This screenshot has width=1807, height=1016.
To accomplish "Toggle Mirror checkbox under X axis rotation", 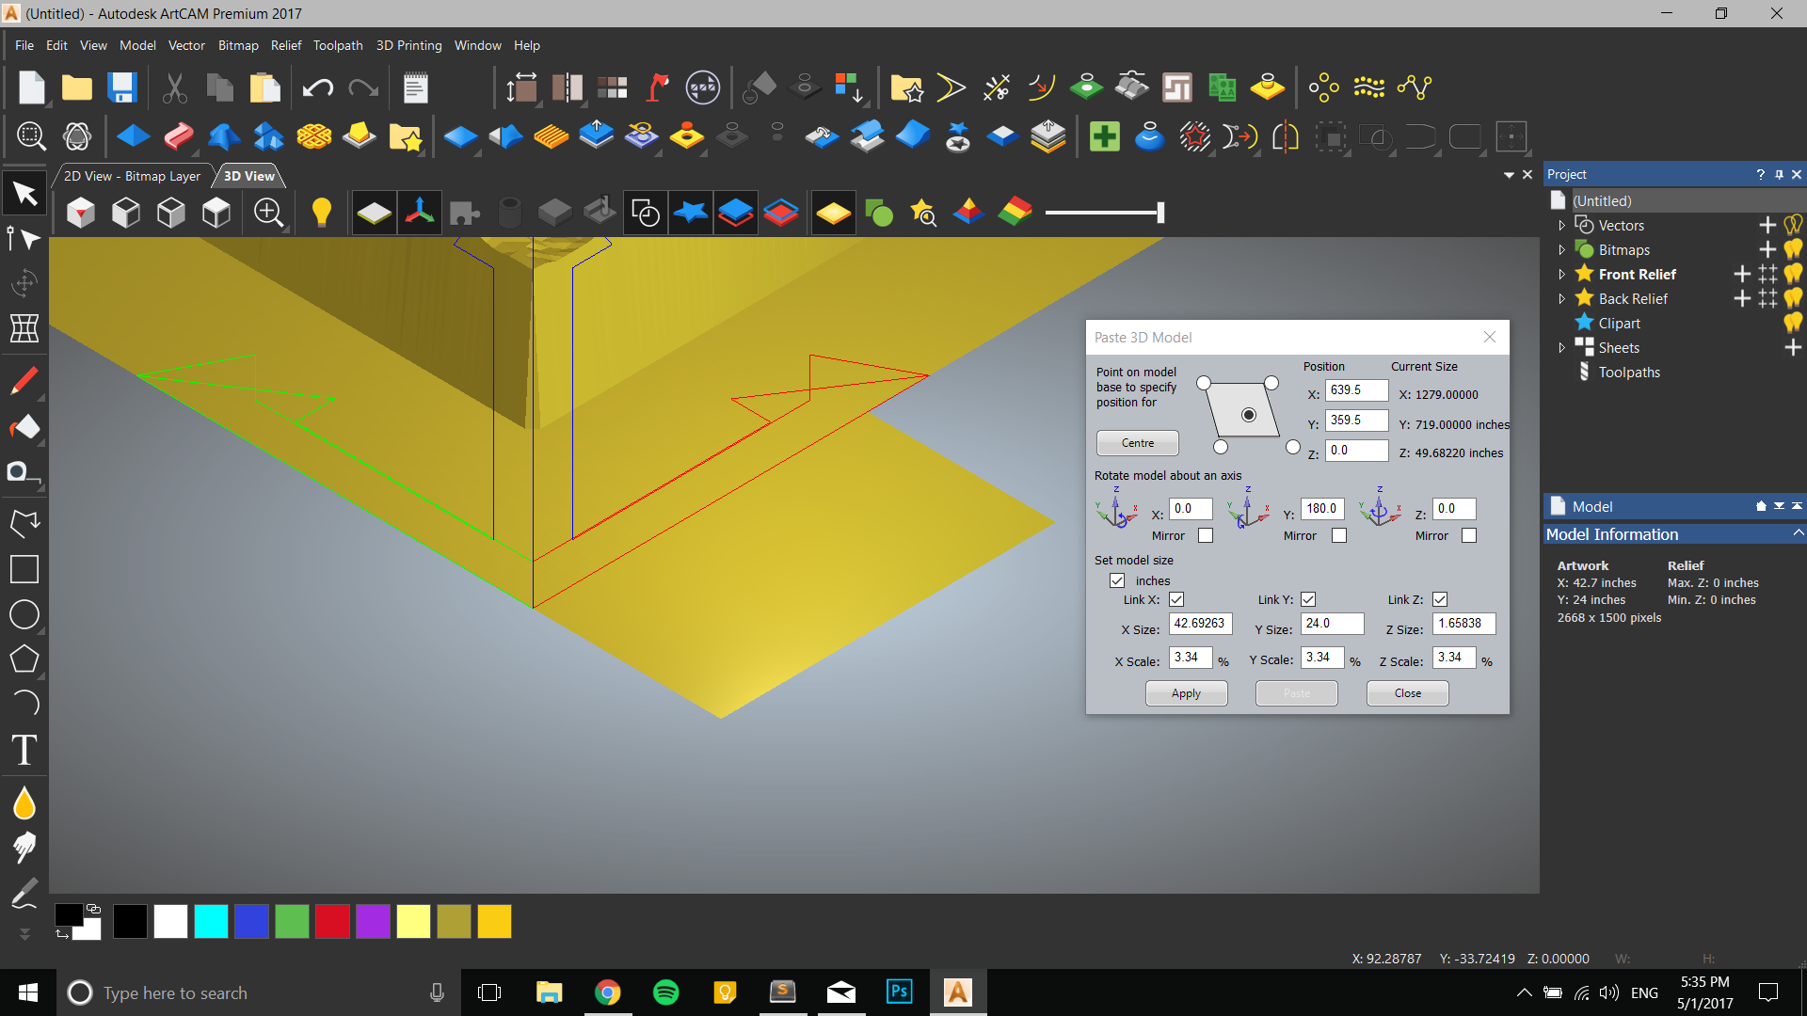I will click(1204, 534).
